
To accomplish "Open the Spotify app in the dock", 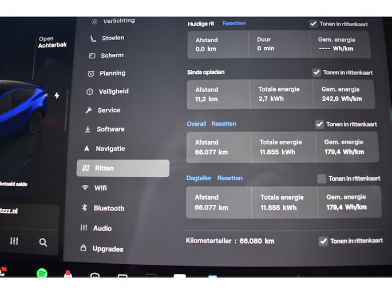I will point(42,273).
